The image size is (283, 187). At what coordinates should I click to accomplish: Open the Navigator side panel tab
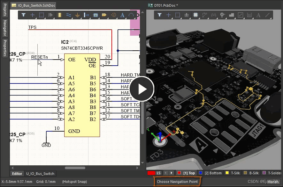point(5,28)
